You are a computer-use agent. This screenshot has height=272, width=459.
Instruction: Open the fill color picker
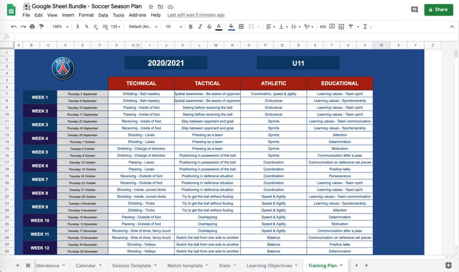(231, 27)
